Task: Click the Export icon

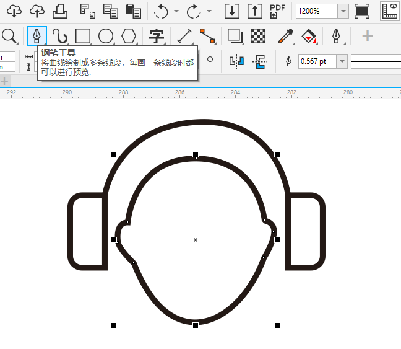Action: click(255, 11)
